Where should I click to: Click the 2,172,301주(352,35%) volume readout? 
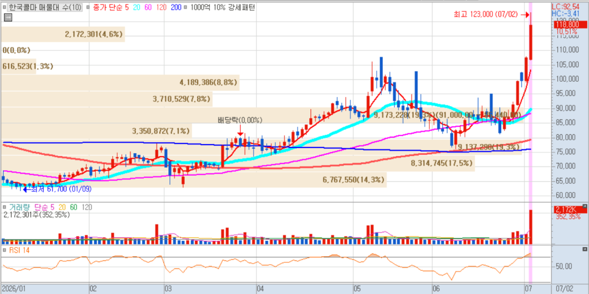click(37, 215)
